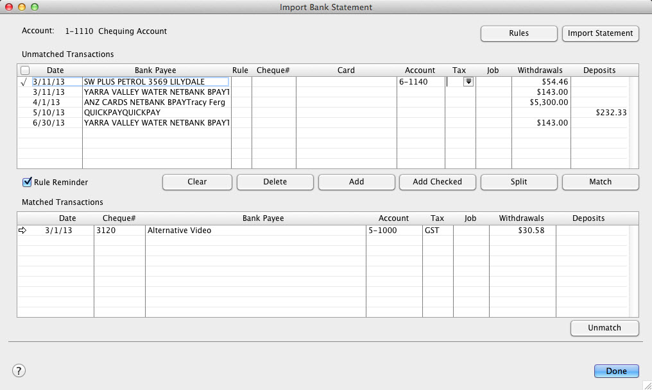
Task: Click Done to finish importing
Action: point(616,371)
